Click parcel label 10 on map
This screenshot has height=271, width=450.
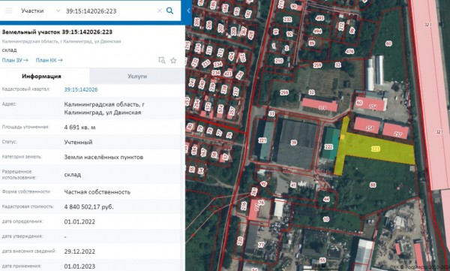point(326,219)
